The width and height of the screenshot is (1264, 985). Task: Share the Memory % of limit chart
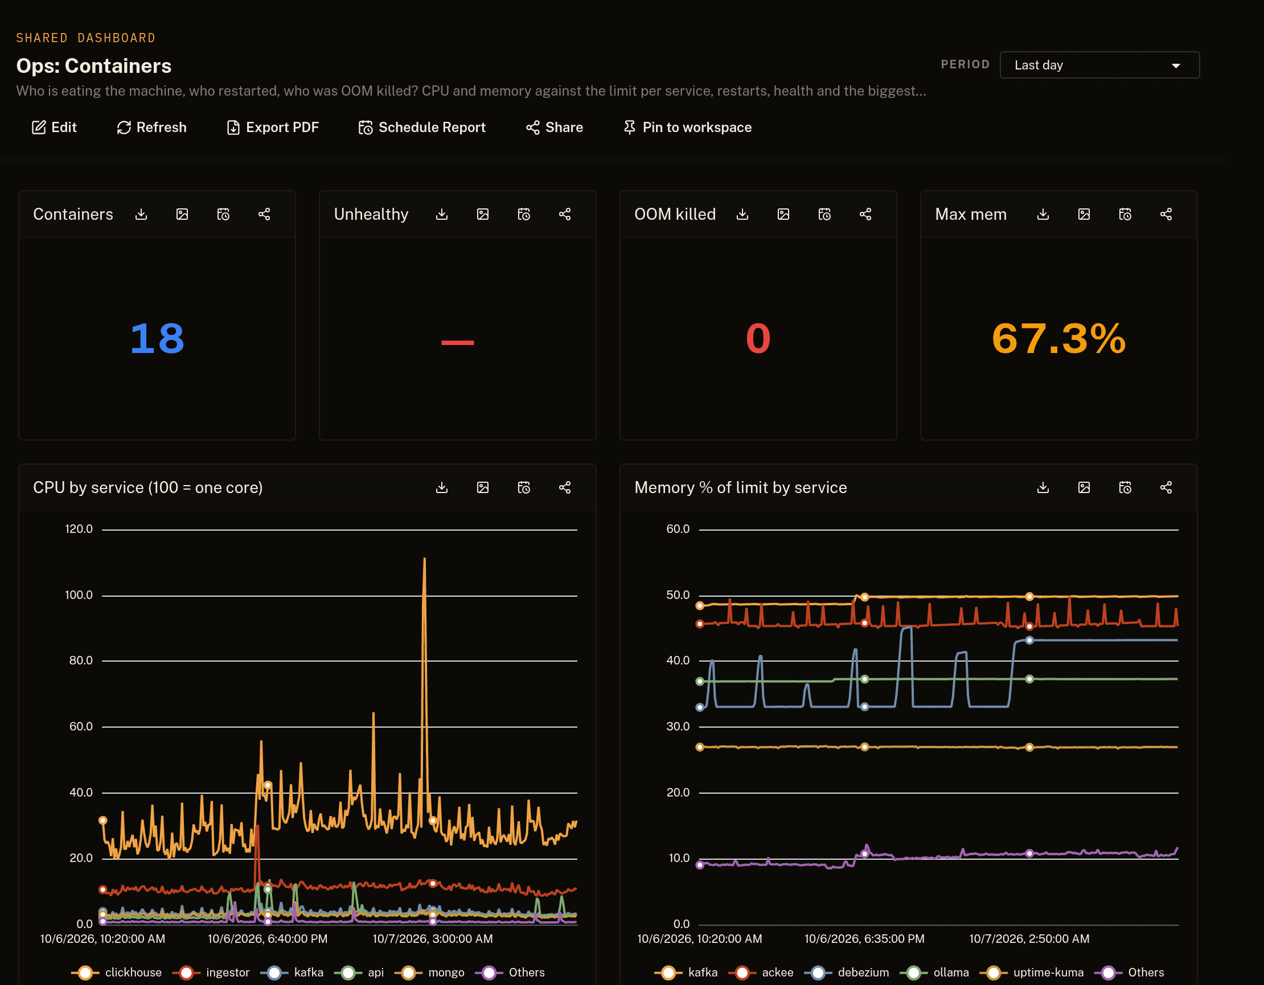[1166, 487]
